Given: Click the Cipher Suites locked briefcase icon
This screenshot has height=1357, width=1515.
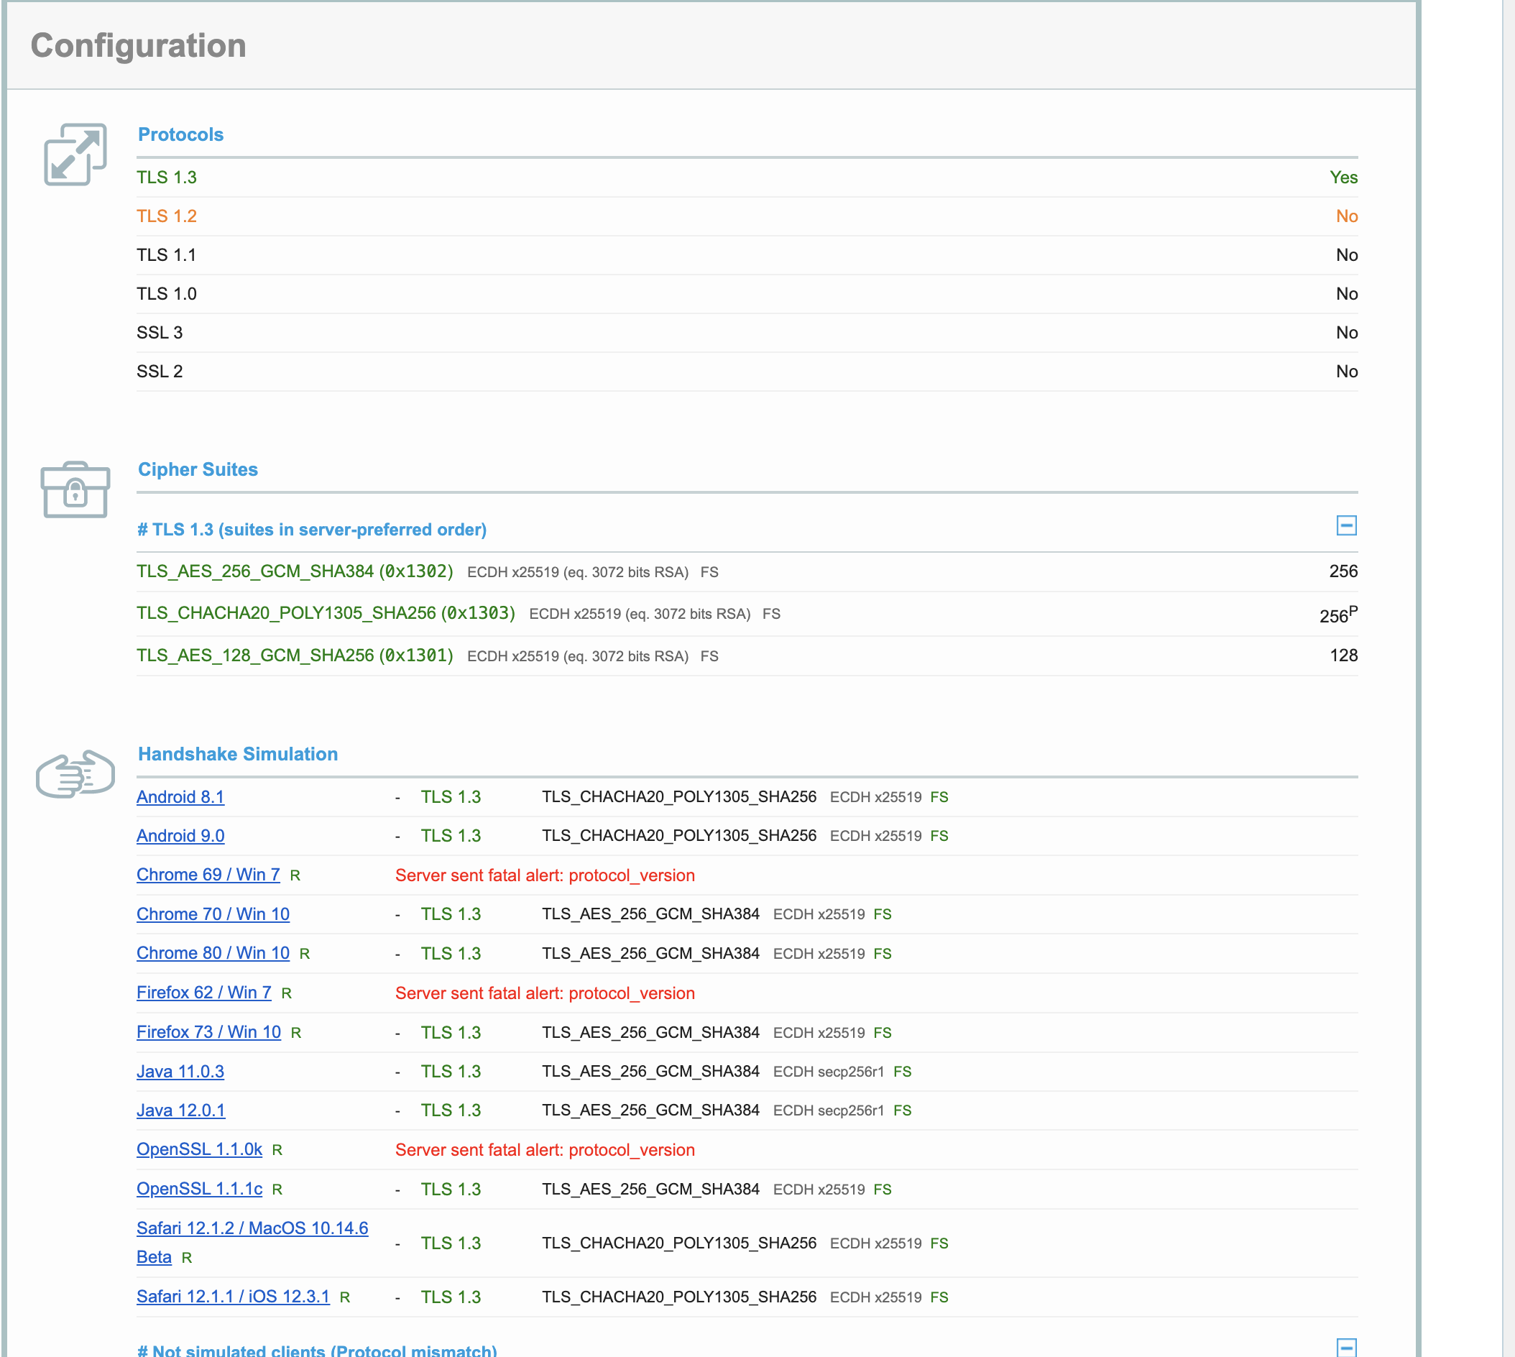Looking at the screenshot, I should (75, 489).
